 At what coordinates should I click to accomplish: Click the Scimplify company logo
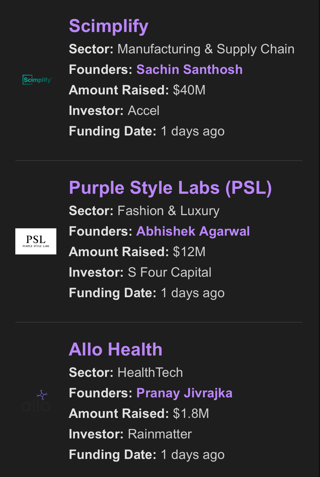click(37, 80)
